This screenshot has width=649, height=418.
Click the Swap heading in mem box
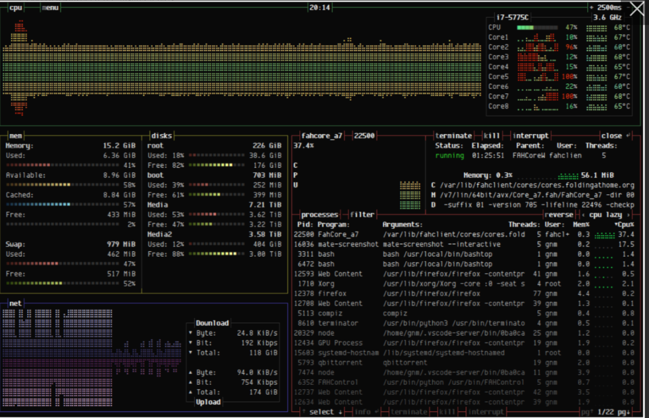15,244
